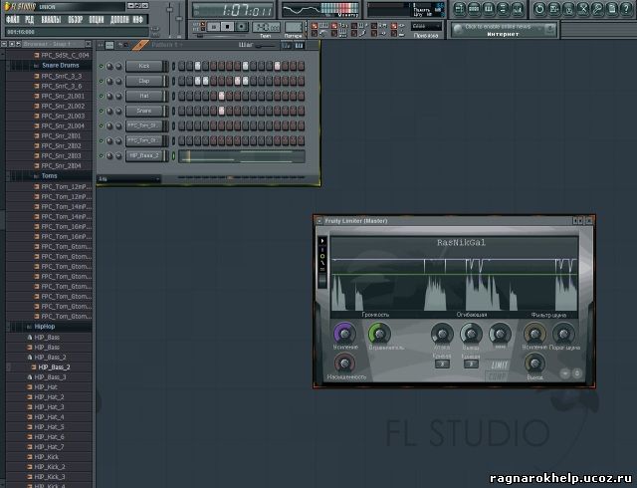Click the Kick channel button
The height and width of the screenshot is (488, 637).
(x=144, y=66)
